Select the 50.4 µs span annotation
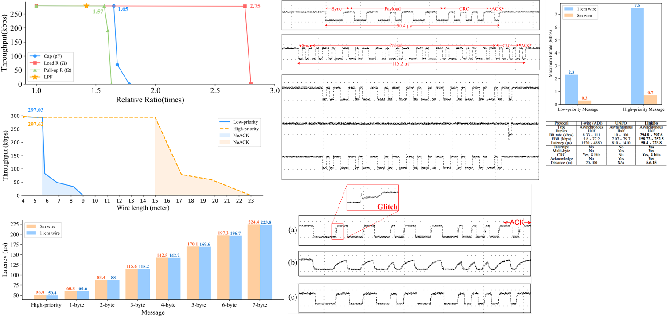The image size is (670, 335). point(404,26)
